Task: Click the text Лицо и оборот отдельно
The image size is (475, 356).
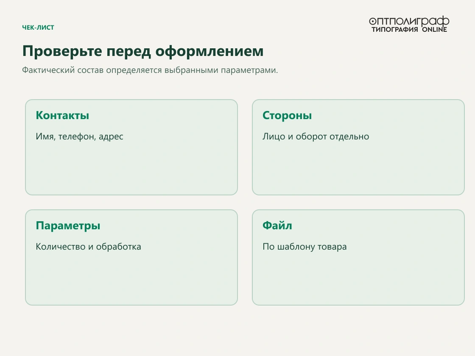Action: 316,136
